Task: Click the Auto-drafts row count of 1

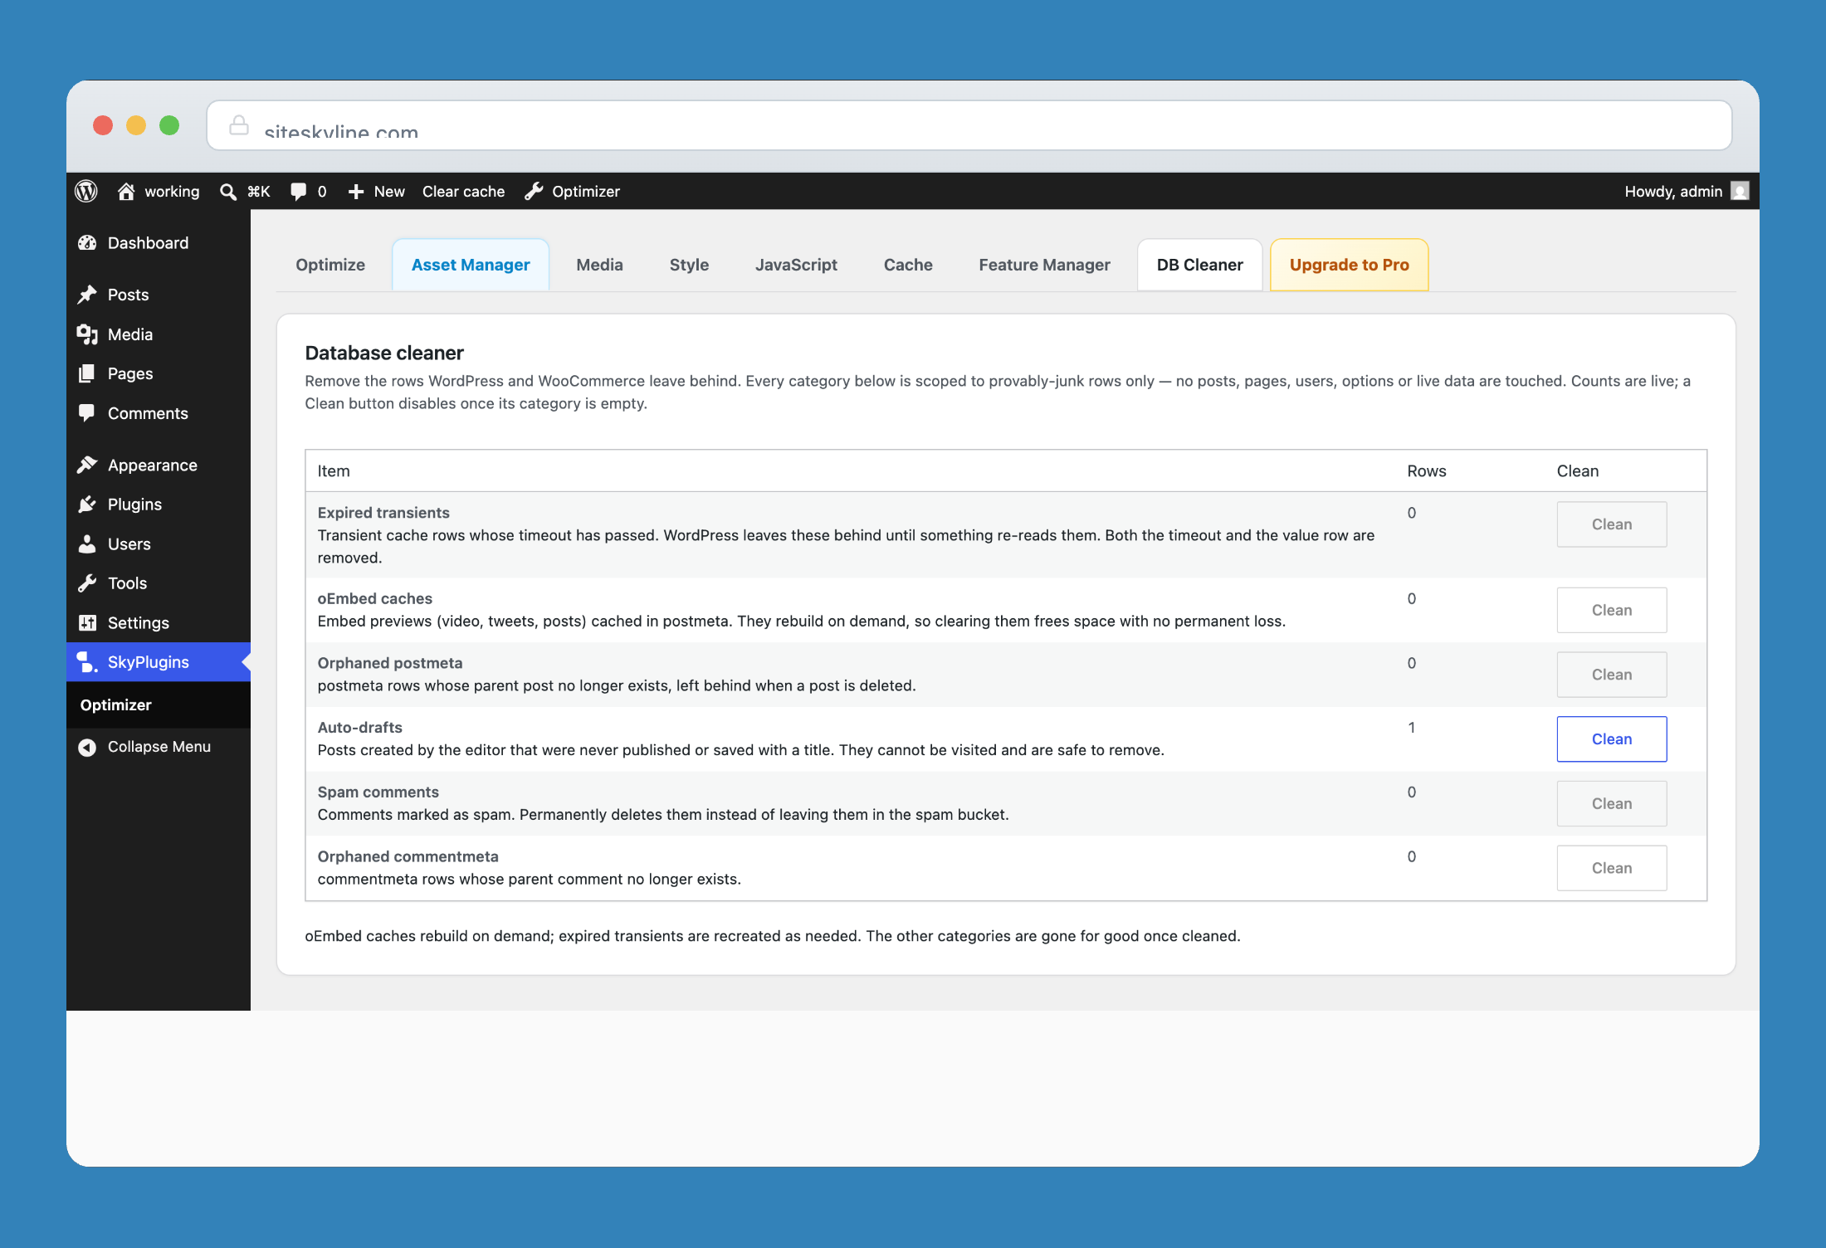Action: coord(1411,728)
